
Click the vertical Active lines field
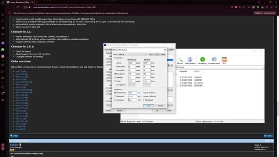pyautogui.click(x=147, y=63)
